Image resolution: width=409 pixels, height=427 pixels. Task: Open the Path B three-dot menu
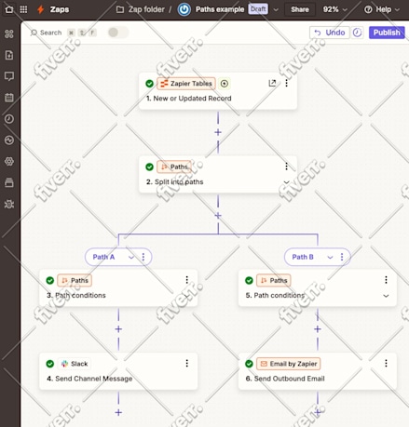pyautogui.click(x=342, y=257)
